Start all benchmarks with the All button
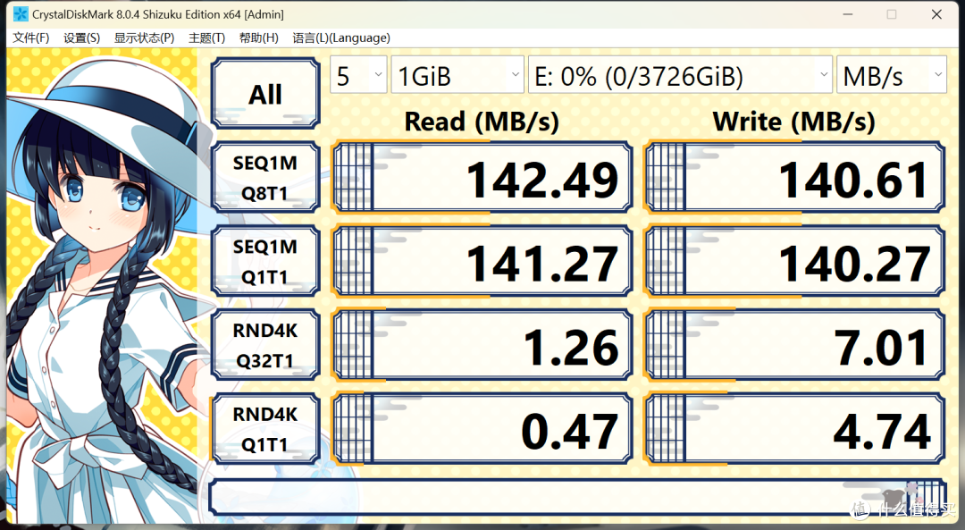 [x=265, y=94]
